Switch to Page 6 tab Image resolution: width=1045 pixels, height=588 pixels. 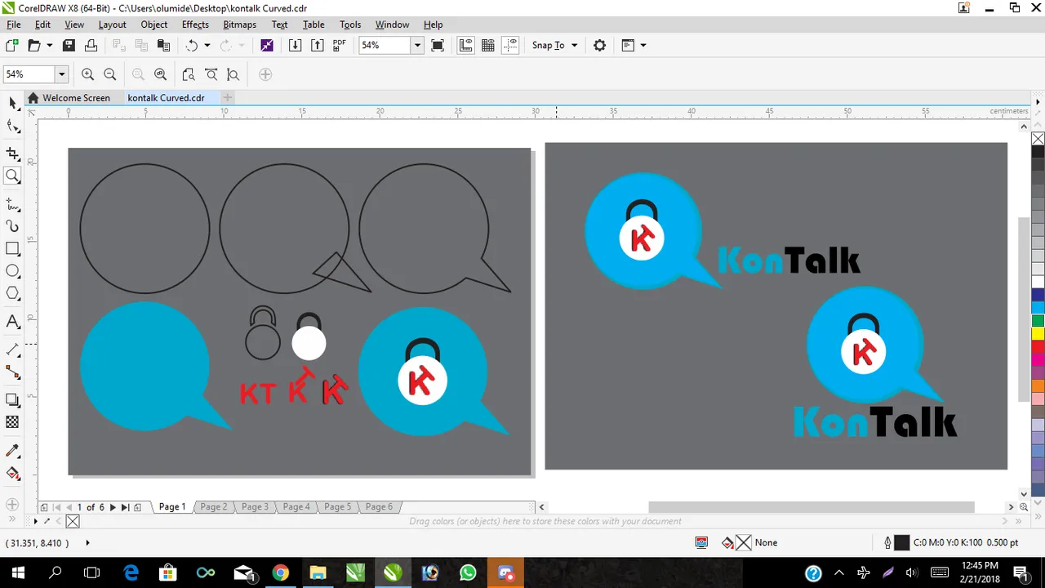pos(379,507)
